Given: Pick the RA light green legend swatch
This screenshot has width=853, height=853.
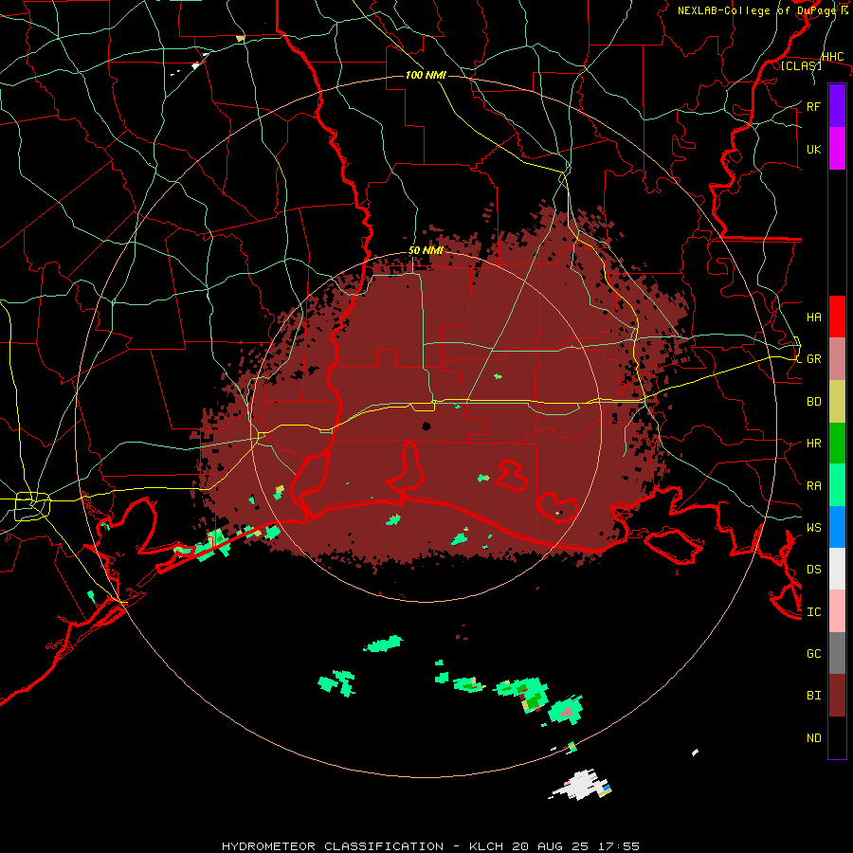Looking at the screenshot, I should 837,485.
